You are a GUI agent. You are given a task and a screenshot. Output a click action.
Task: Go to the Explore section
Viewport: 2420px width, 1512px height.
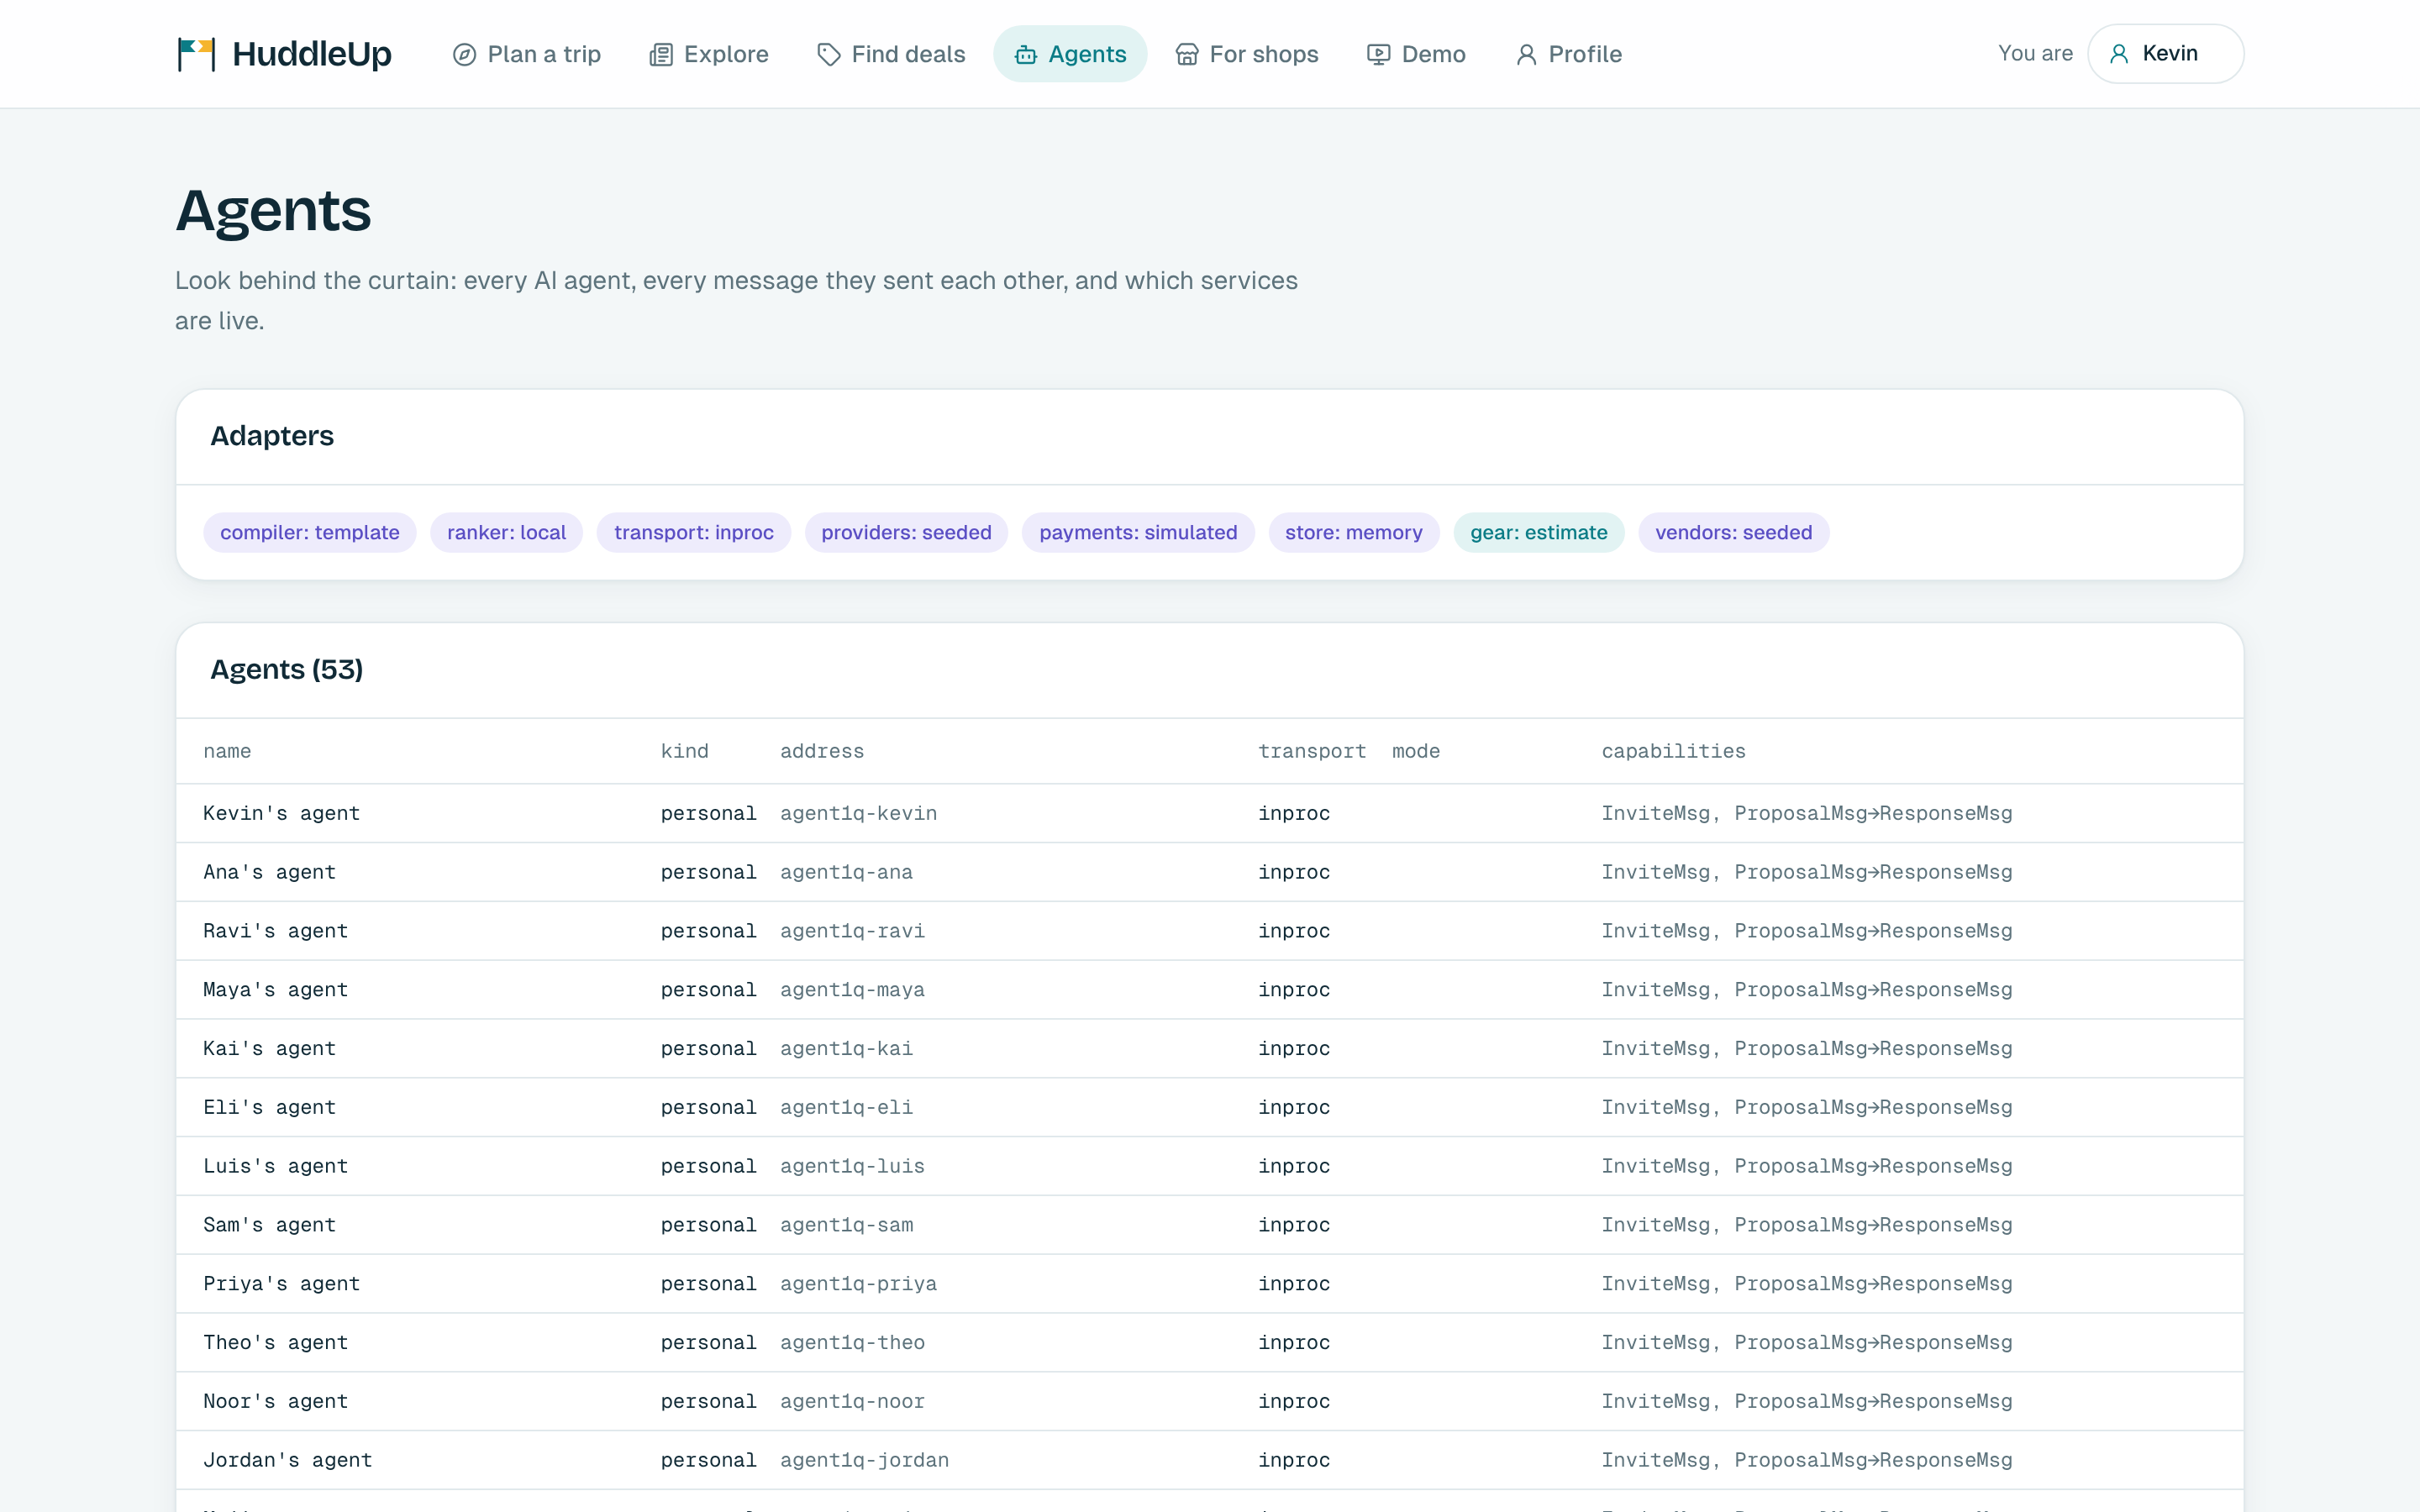click(708, 54)
